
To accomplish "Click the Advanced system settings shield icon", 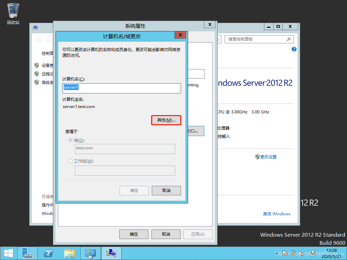I will pos(37,82).
